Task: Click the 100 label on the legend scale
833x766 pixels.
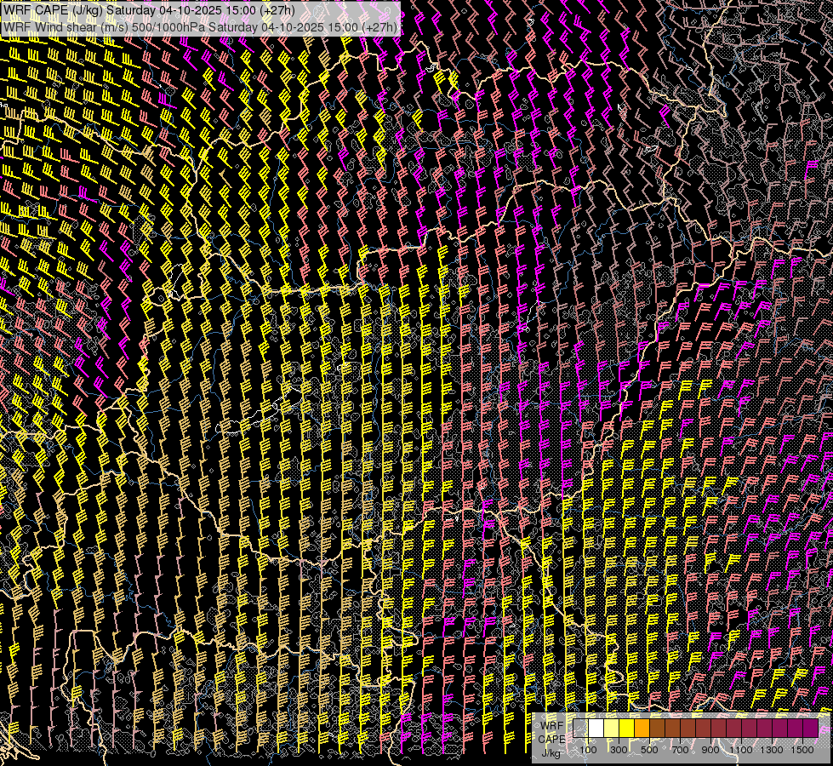Action: coord(588,749)
